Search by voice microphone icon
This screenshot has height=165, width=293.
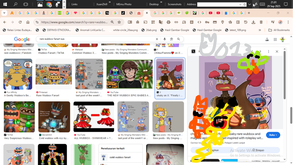tap(165, 39)
